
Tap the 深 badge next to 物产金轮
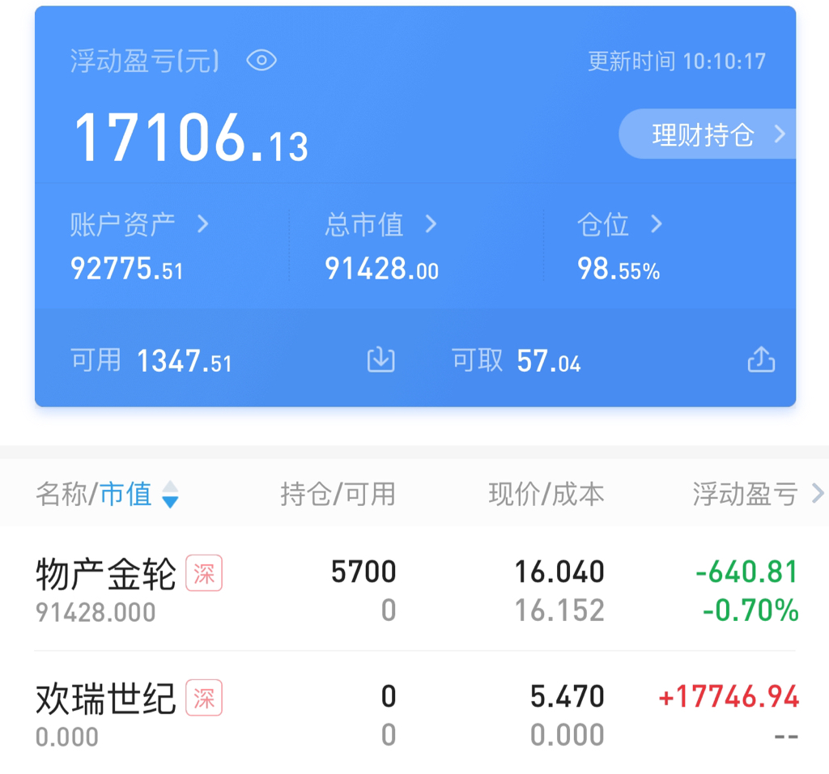click(x=204, y=573)
